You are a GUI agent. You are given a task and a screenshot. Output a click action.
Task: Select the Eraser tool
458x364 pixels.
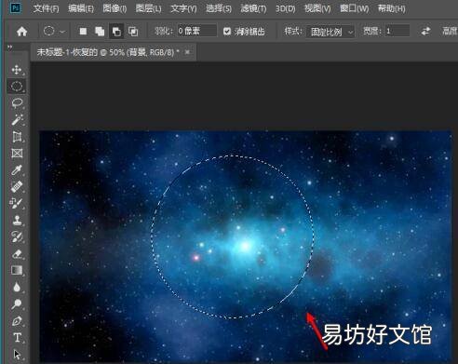(x=17, y=253)
